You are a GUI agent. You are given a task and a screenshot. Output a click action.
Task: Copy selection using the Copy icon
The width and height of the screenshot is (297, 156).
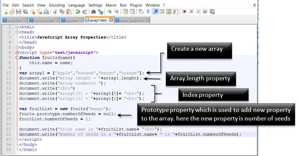click(x=62, y=12)
